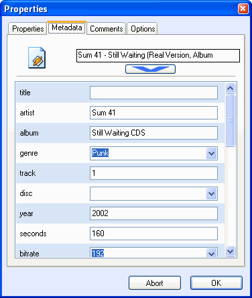
Task: Open the genre dropdown arrow
Action: (x=211, y=153)
